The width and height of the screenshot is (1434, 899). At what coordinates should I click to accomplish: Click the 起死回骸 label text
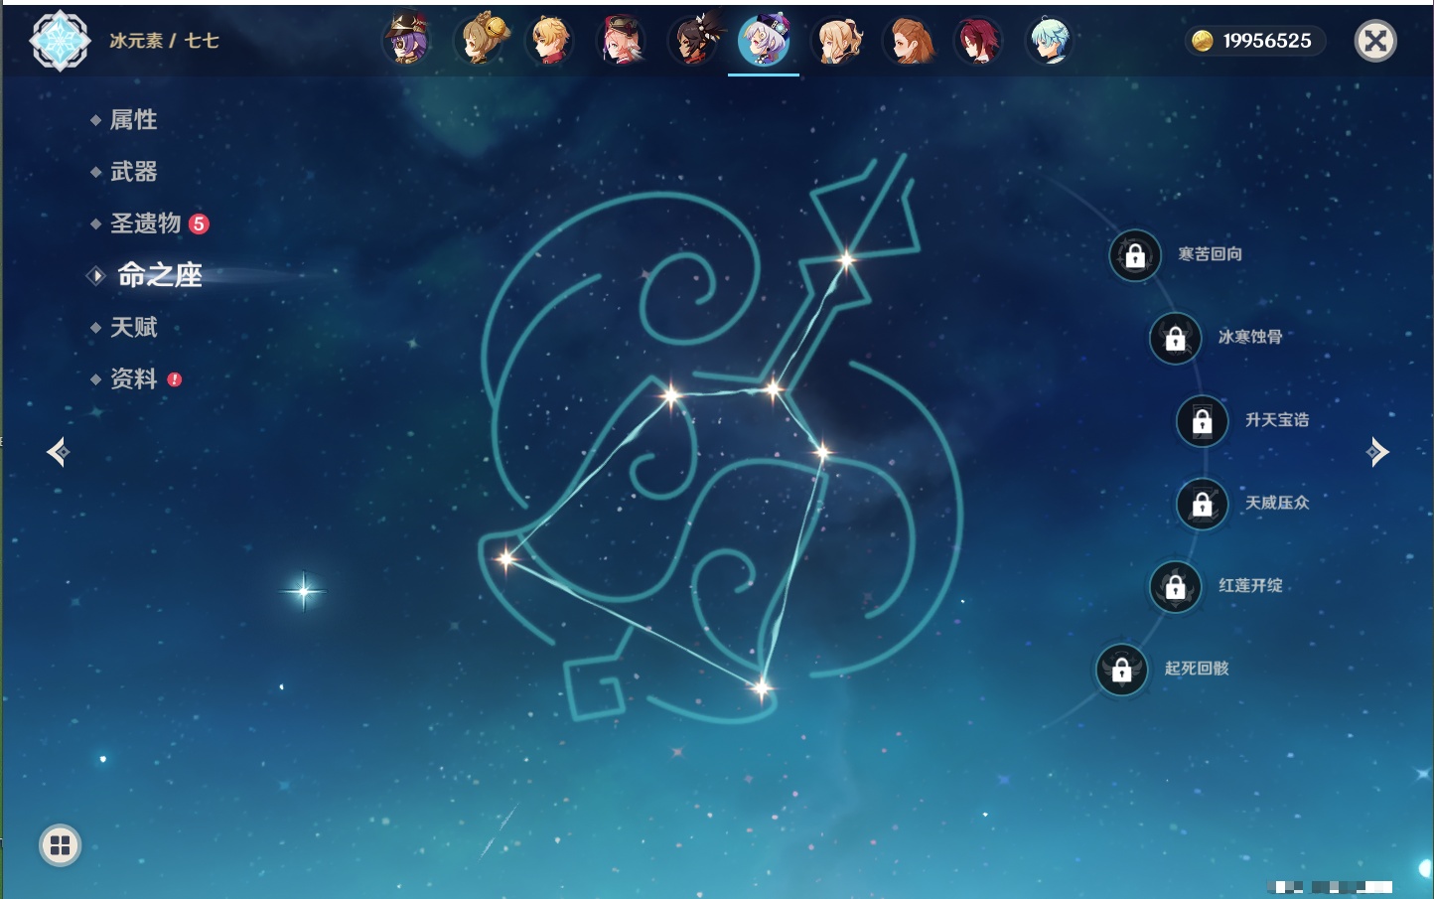coord(1197,669)
